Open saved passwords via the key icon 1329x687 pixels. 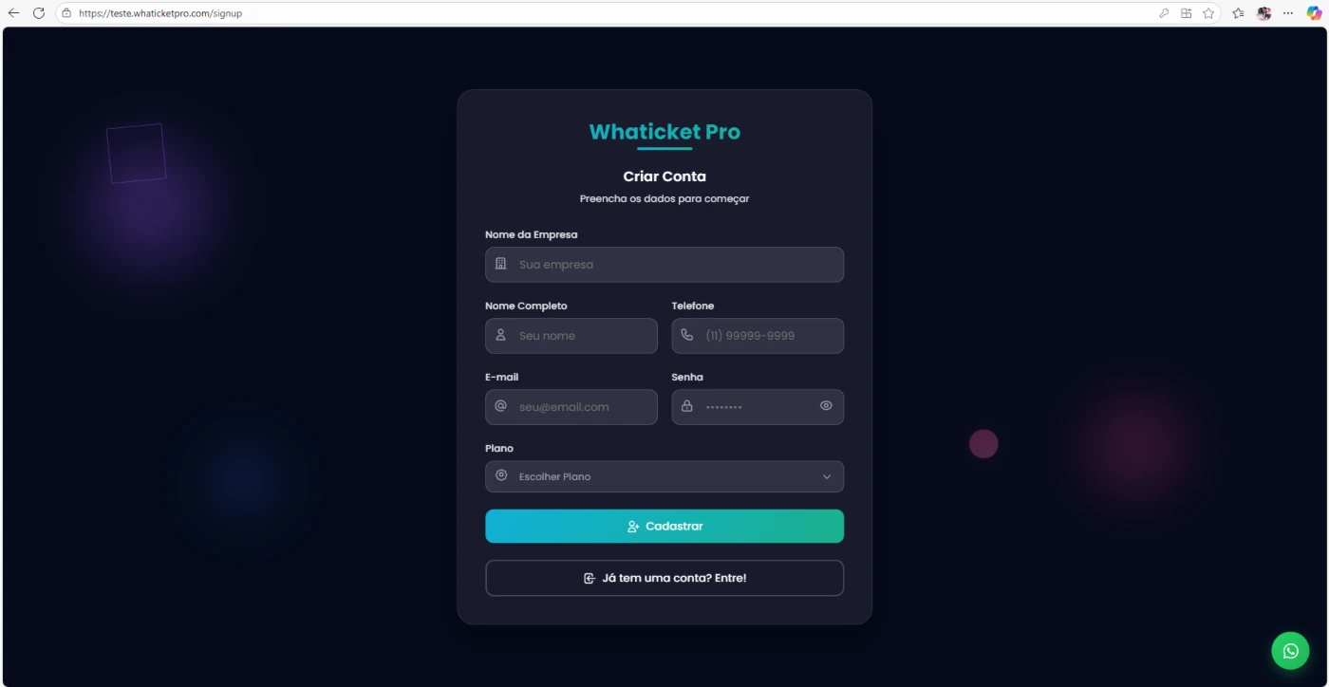click(1164, 13)
